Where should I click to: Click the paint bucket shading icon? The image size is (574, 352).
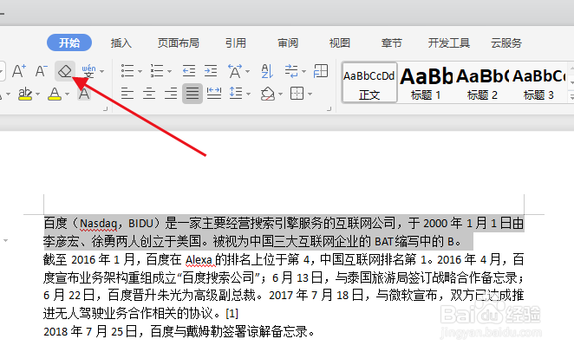[x=268, y=94]
